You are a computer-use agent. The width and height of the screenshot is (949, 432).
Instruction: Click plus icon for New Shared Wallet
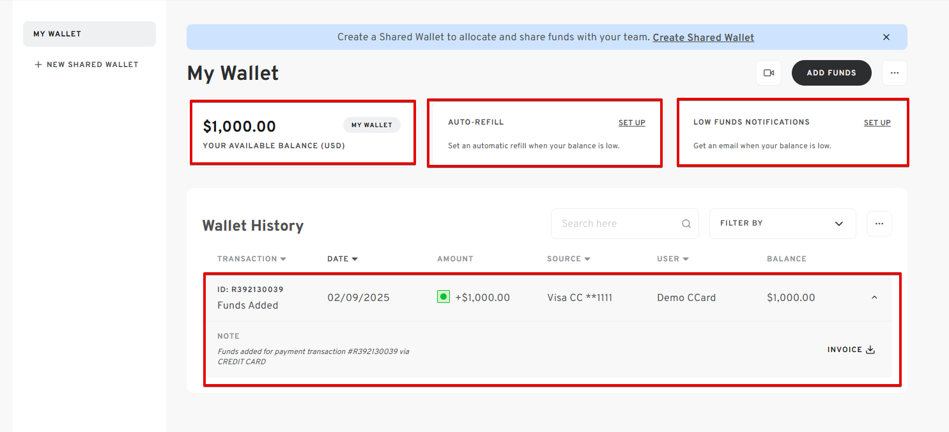tap(38, 65)
